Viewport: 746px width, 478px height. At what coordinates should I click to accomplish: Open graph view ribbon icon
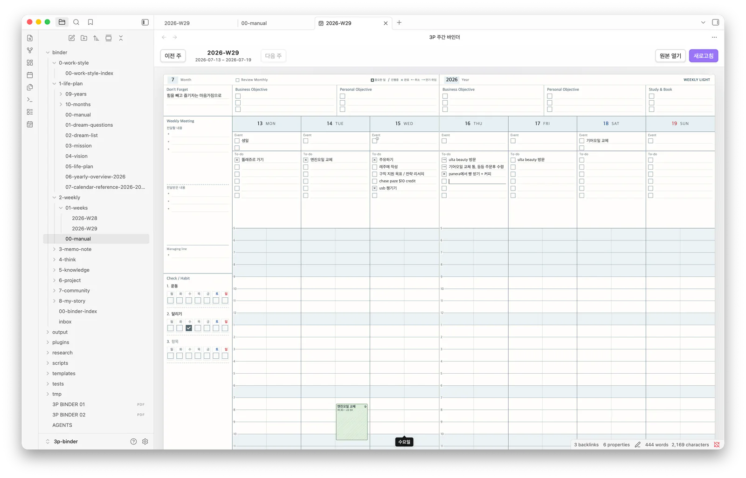tap(30, 50)
